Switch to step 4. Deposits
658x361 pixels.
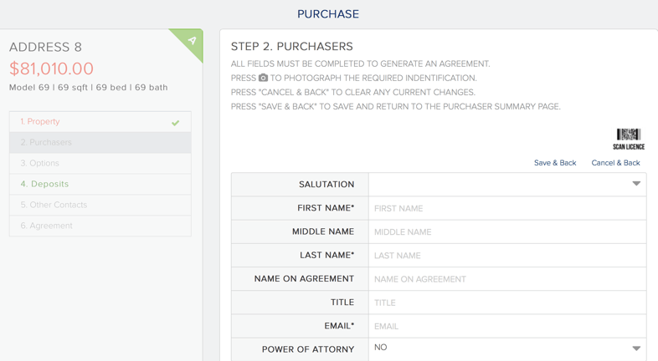click(x=44, y=184)
